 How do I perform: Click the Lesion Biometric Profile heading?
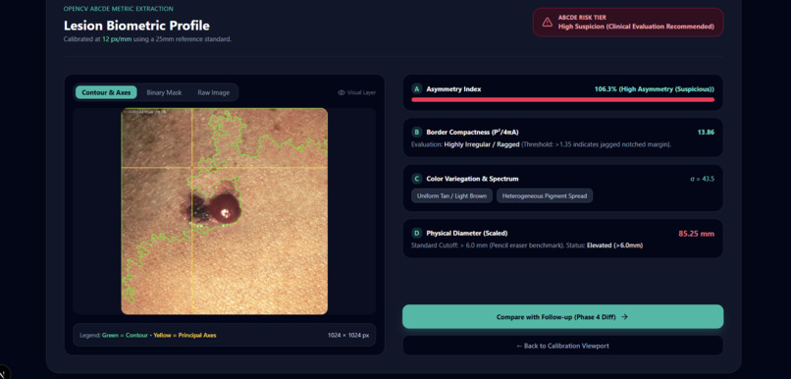(x=136, y=26)
